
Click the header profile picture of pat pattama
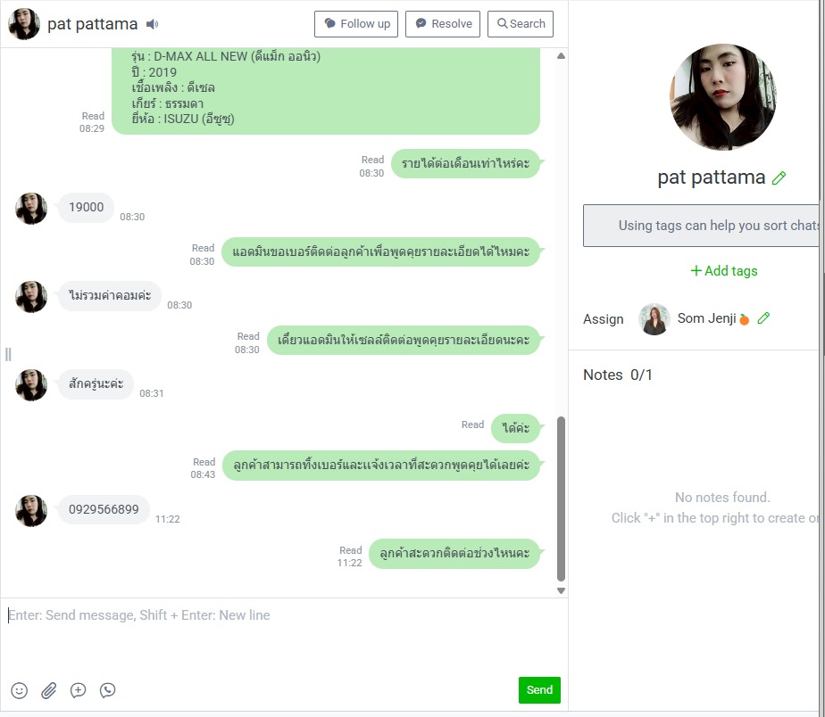(x=24, y=24)
